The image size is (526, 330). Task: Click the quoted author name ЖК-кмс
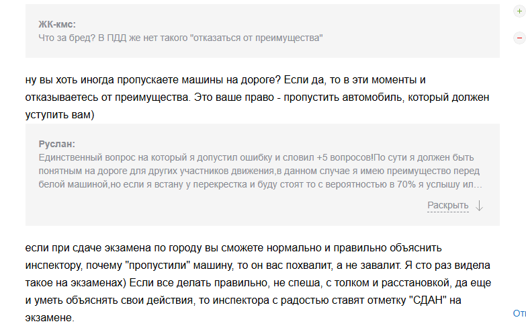click(x=57, y=24)
